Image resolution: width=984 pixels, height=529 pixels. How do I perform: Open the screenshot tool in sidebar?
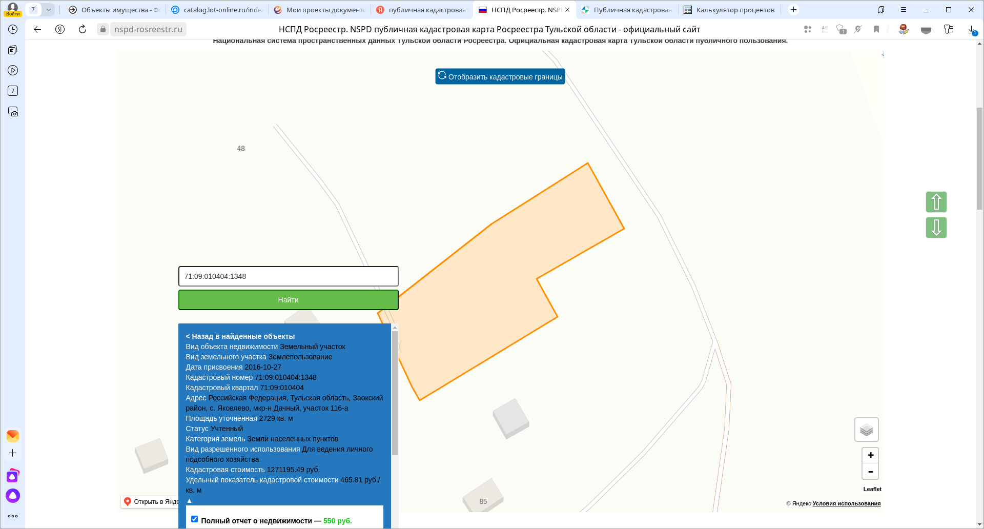coord(13,112)
